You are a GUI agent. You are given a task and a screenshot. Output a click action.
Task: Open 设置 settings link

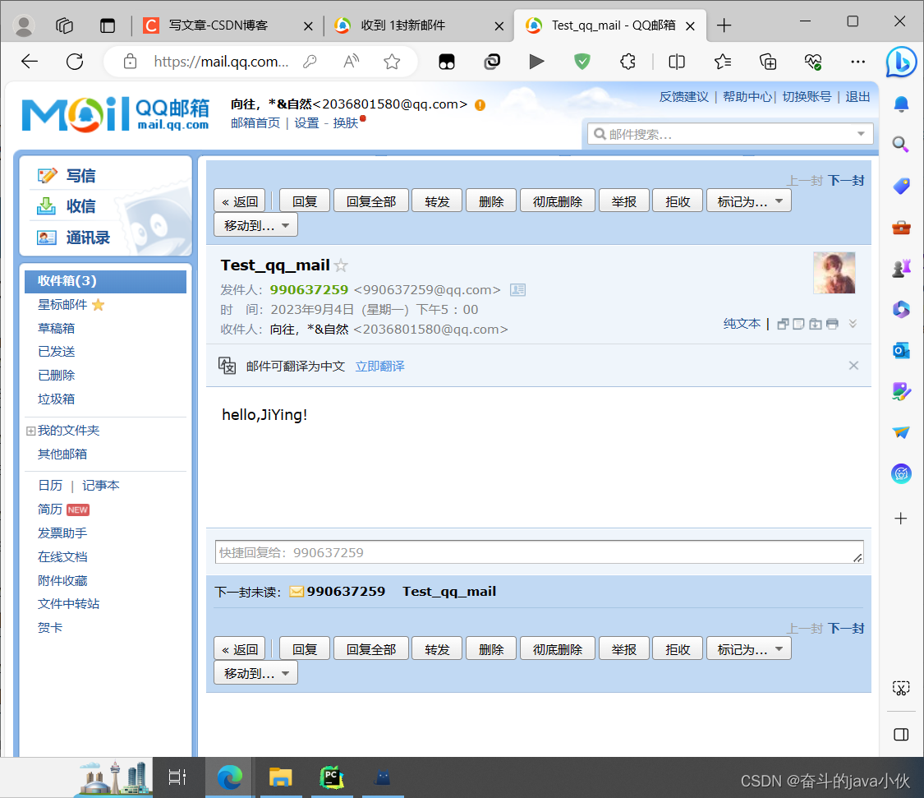pyautogui.click(x=306, y=122)
